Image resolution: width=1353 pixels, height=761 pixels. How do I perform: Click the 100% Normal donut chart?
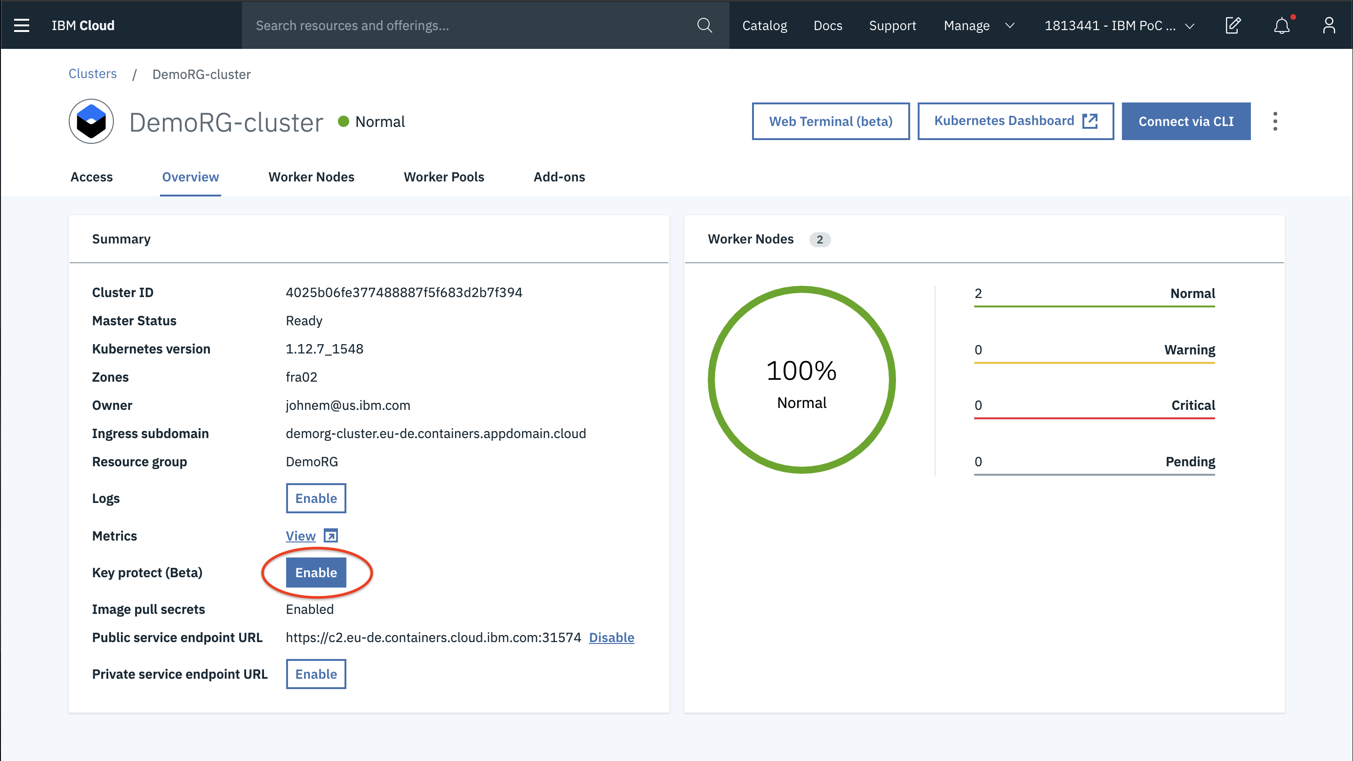[801, 380]
